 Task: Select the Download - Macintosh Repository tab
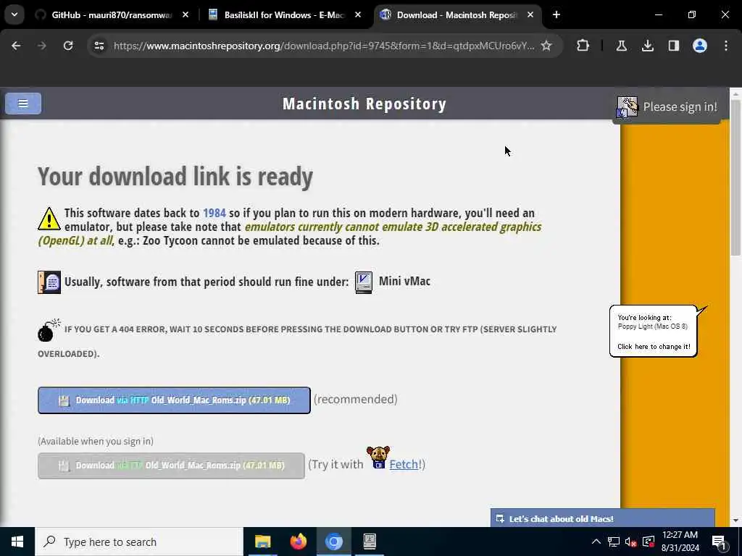(x=457, y=15)
